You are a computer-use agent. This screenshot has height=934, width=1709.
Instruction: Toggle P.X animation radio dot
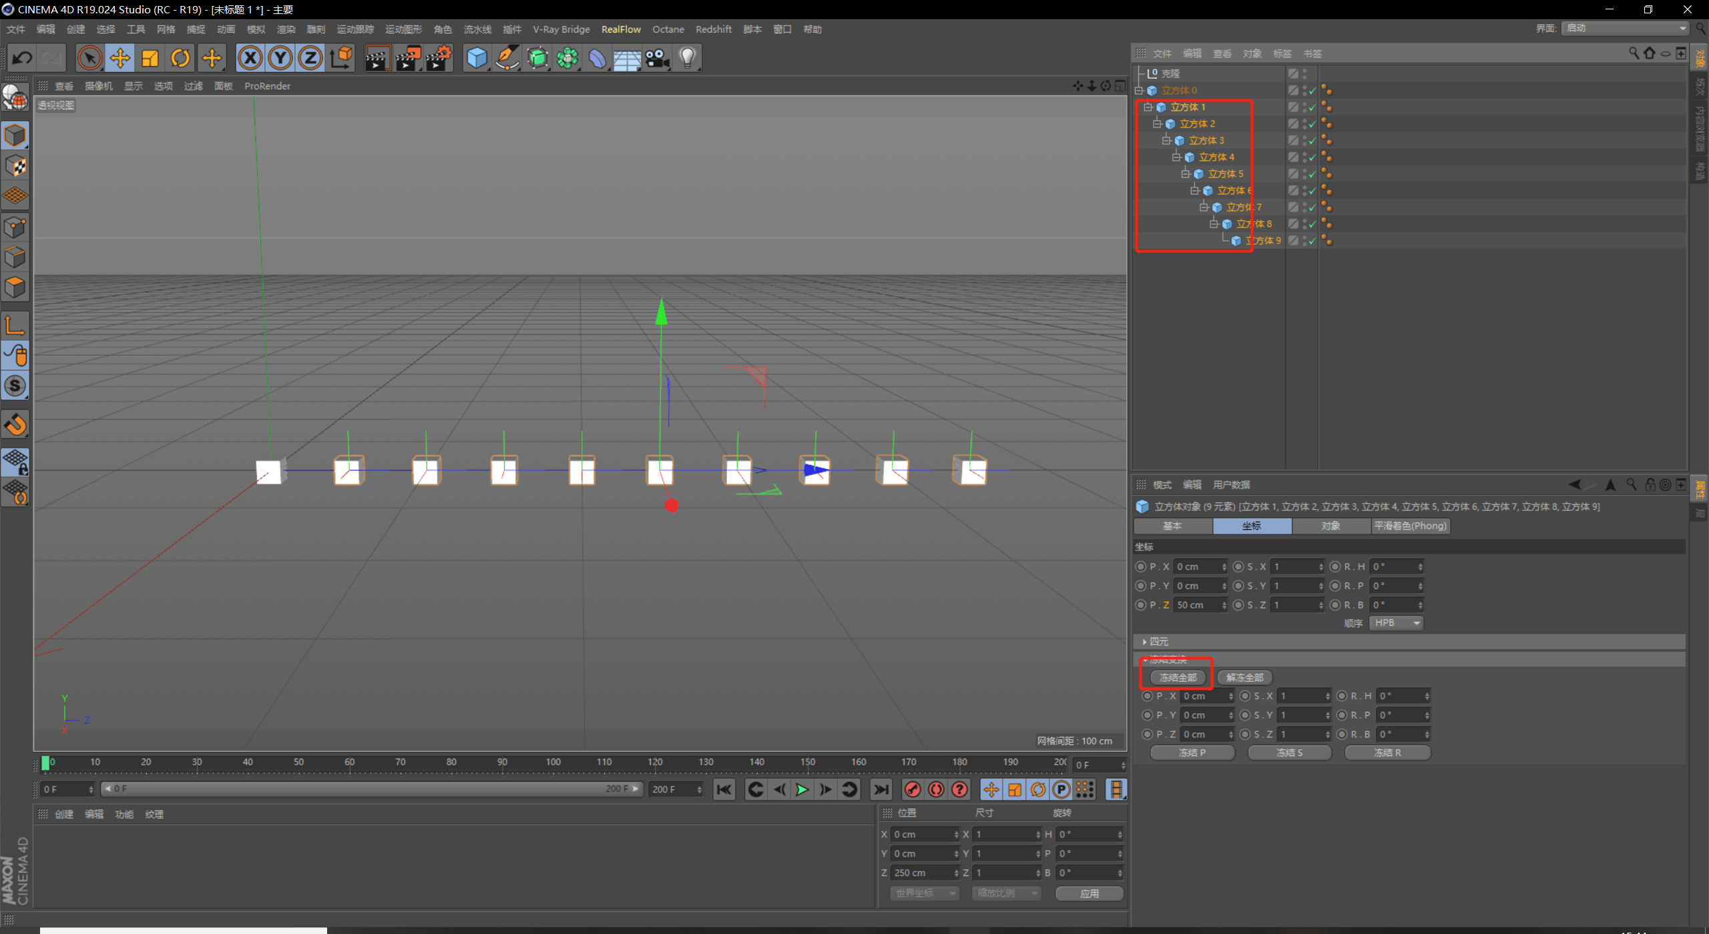point(1141,567)
